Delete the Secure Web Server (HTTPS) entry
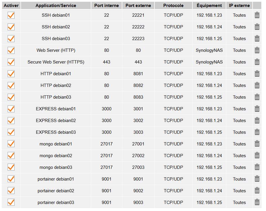The height and width of the screenshot is (211, 266). click(257, 62)
